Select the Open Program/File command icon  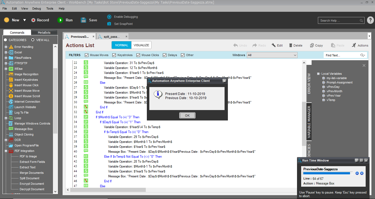click(11, 145)
